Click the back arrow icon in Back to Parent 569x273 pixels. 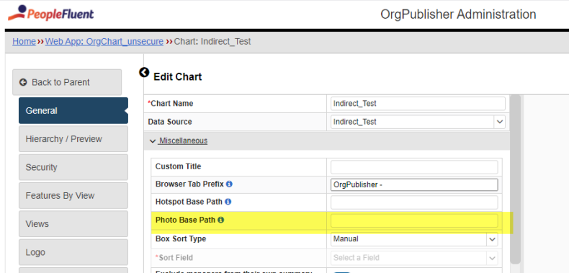point(23,82)
